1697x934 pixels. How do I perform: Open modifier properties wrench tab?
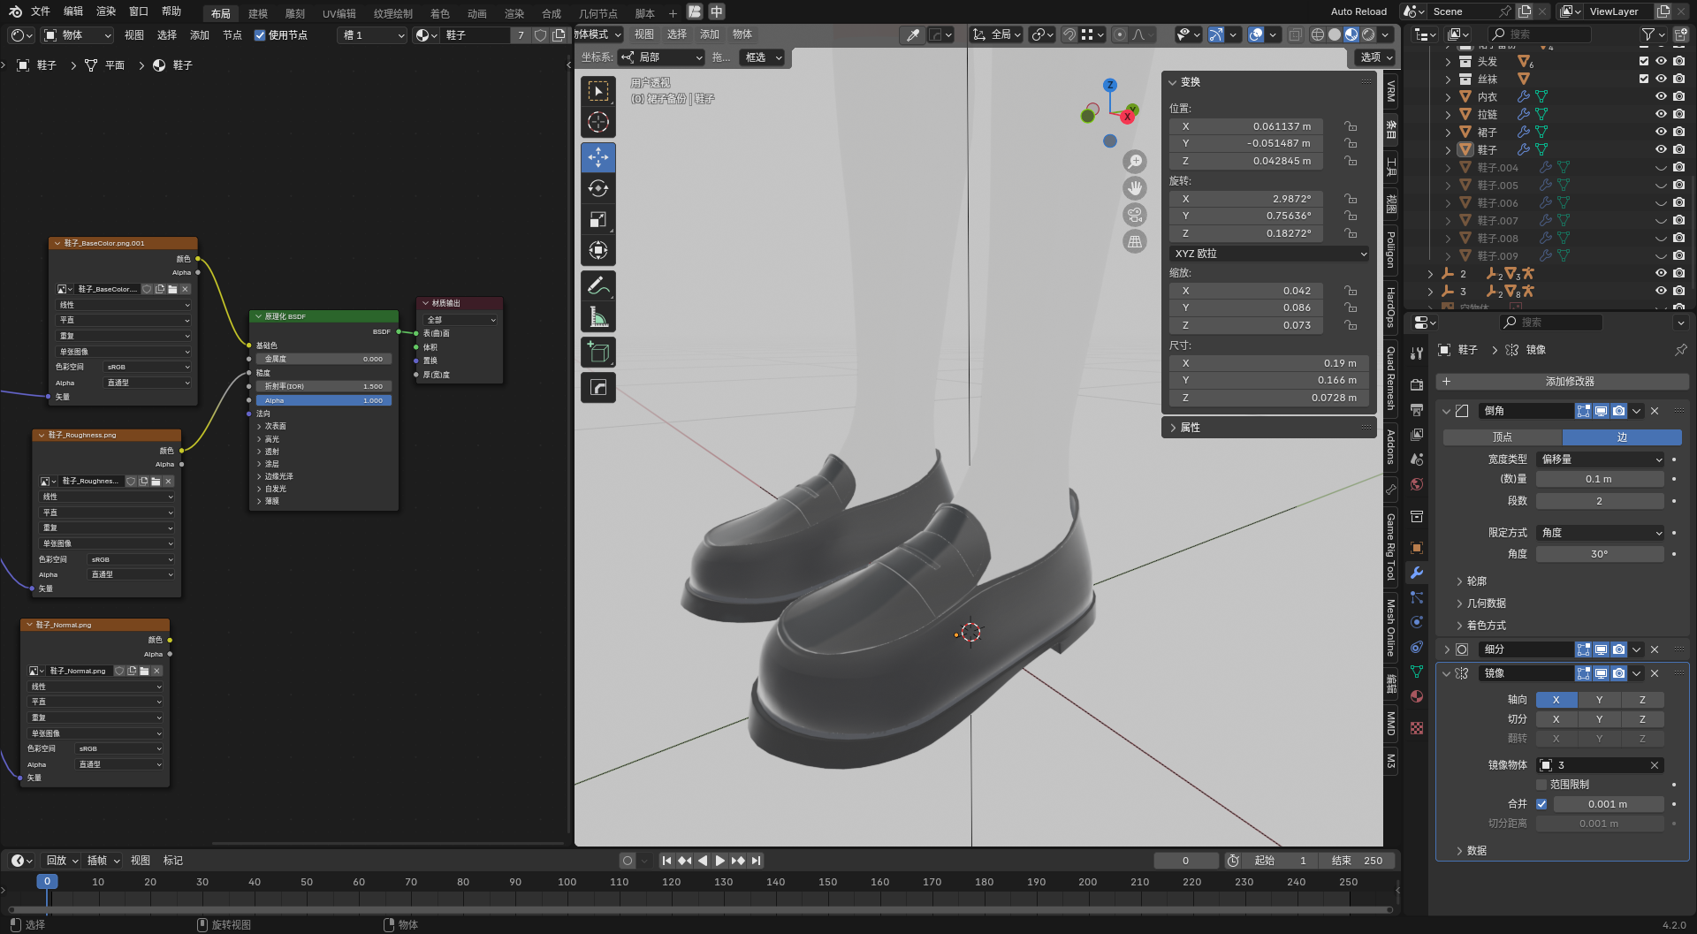[1417, 573]
